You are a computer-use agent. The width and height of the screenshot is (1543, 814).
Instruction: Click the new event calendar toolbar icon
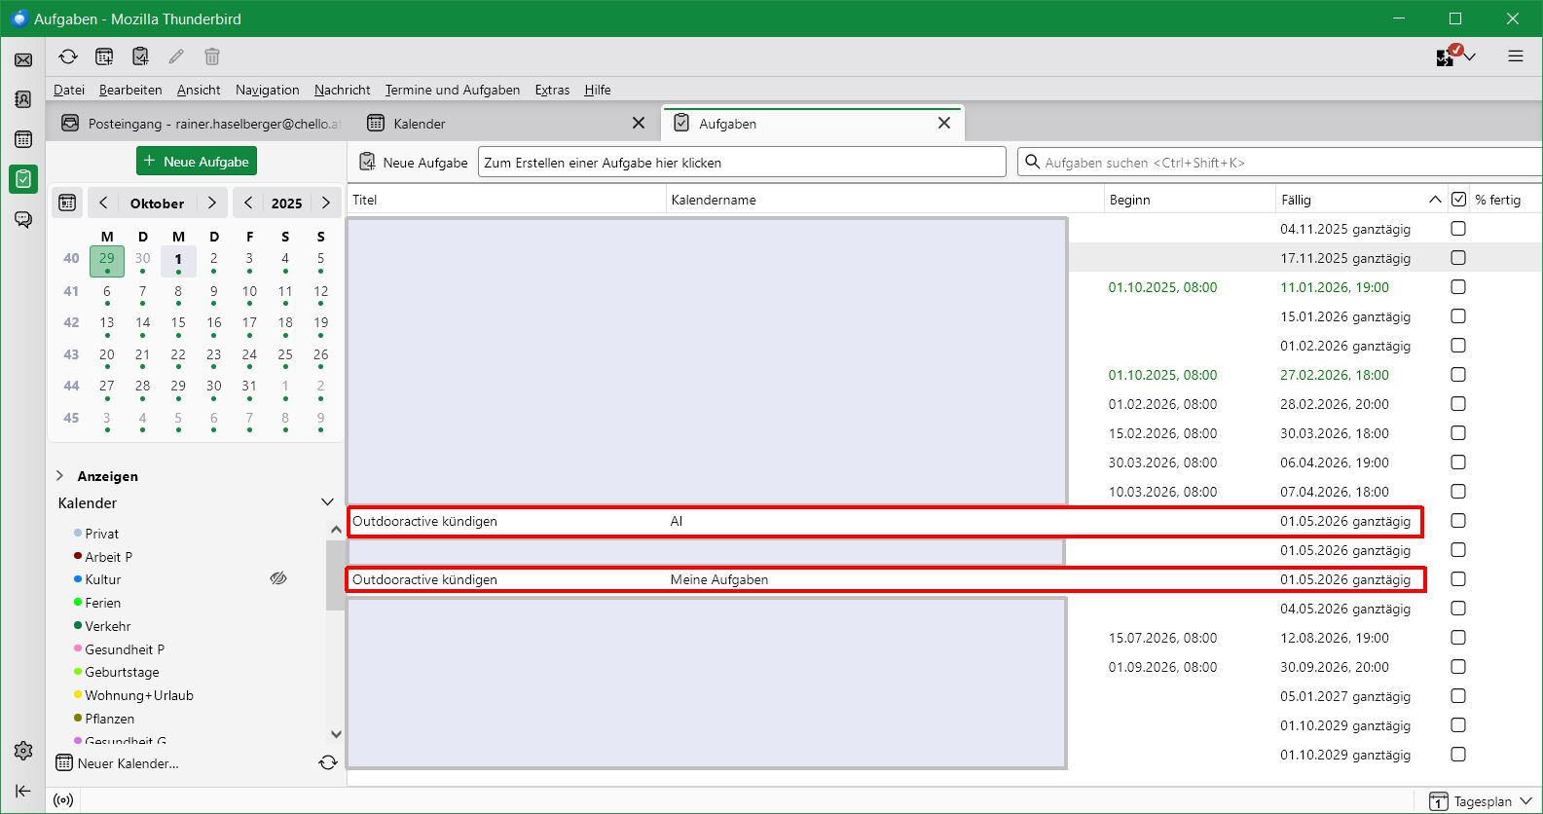tap(104, 56)
